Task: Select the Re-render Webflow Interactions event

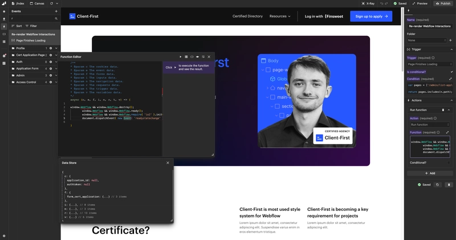Action: tap(35, 37)
